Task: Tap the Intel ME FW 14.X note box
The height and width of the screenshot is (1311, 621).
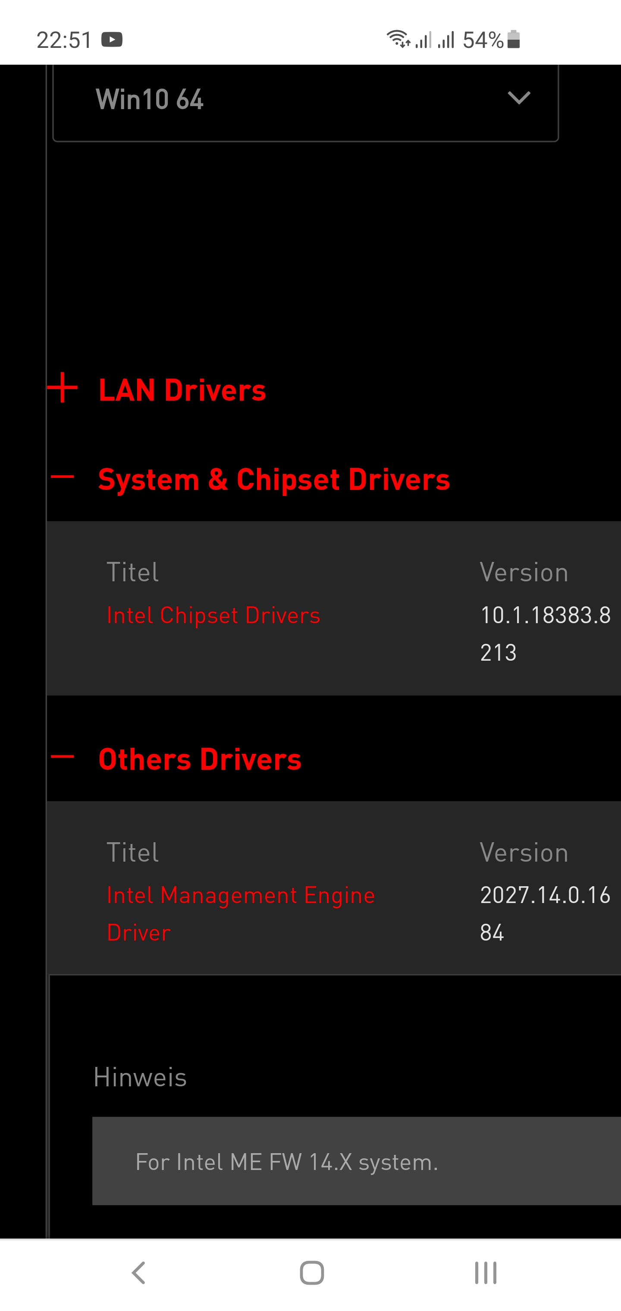Action: click(287, 1162)
